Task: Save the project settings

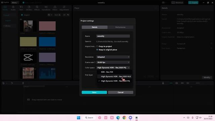Action: (94, 92)
